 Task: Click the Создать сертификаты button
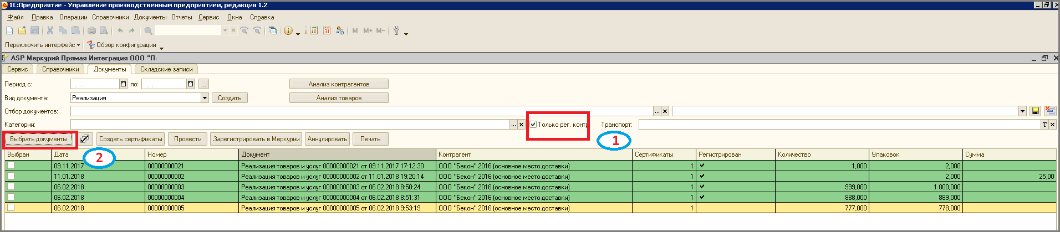131,139
